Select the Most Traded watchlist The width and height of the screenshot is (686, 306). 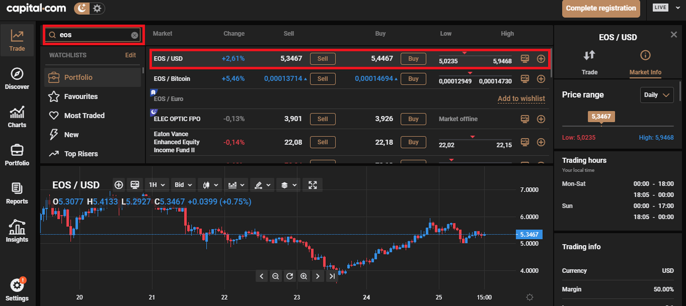(x=84, y=115)
